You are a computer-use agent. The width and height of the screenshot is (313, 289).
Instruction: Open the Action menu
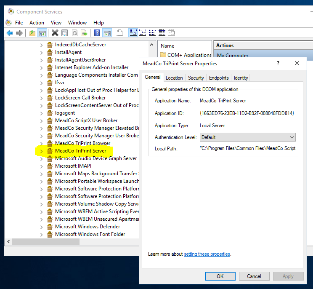point(37,23)
